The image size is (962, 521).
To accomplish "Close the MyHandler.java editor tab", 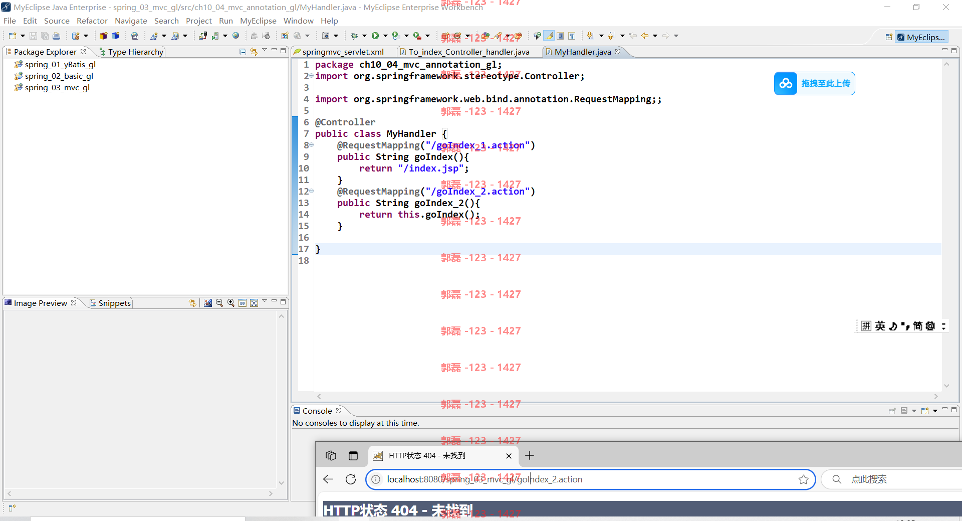I will coord(618,52).
